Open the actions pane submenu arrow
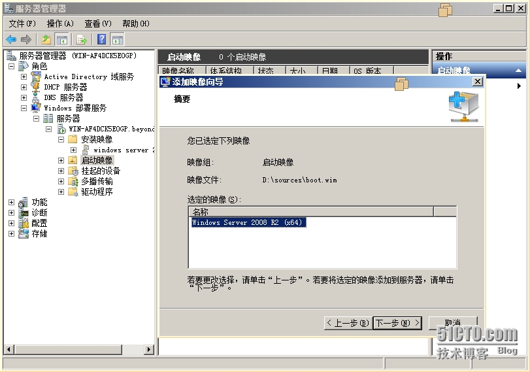This screenshot has height=372, width=530. pyautogui.click(x=519, y=86)
